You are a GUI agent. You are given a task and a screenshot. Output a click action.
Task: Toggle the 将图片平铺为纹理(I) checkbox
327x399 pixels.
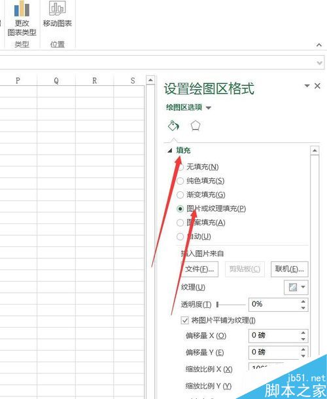tap(184, 320)
